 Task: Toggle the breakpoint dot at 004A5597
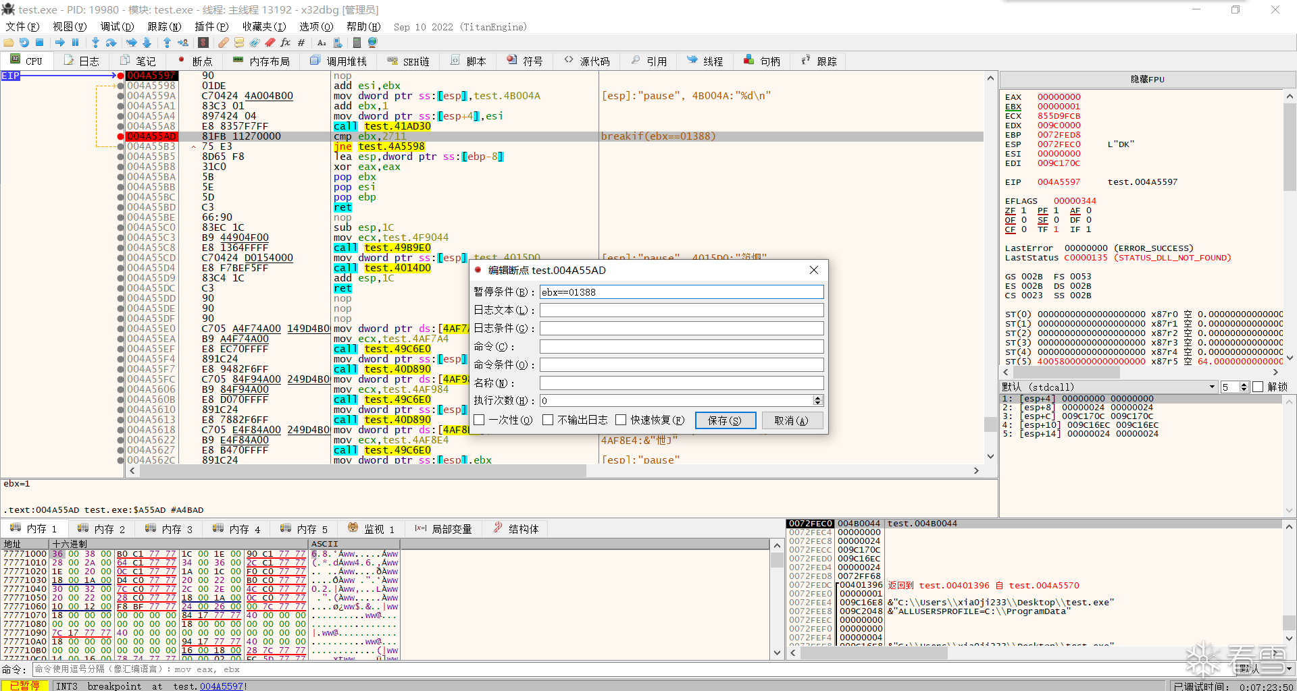click(120, 76)
